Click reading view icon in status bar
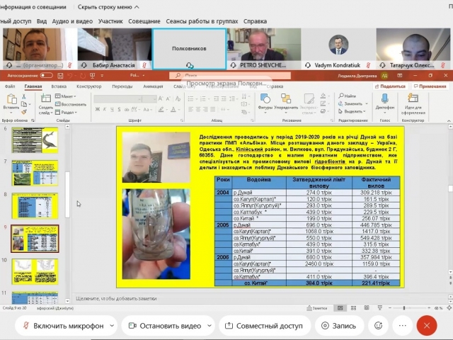 click(x=367, y=308)
